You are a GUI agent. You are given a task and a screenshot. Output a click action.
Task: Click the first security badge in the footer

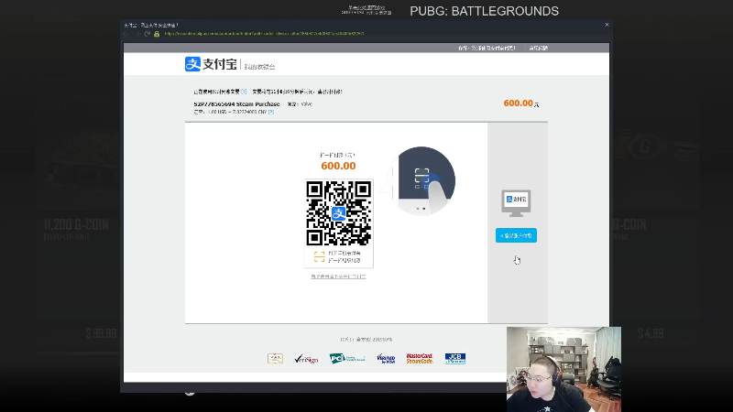click(276, 358)
